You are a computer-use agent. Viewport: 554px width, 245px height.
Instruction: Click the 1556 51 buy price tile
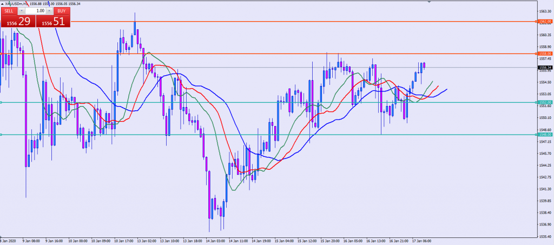click(x=54, y=21)
